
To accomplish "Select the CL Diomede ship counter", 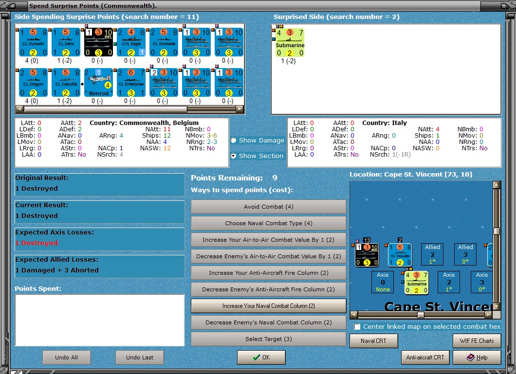I will tap(164, 42).
